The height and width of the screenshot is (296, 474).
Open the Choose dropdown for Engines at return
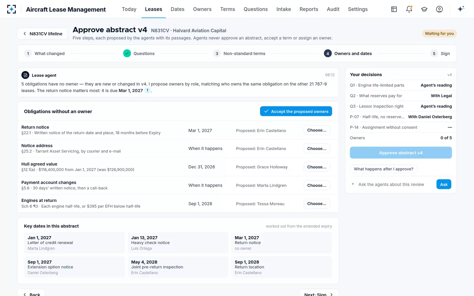pos(317,204)
